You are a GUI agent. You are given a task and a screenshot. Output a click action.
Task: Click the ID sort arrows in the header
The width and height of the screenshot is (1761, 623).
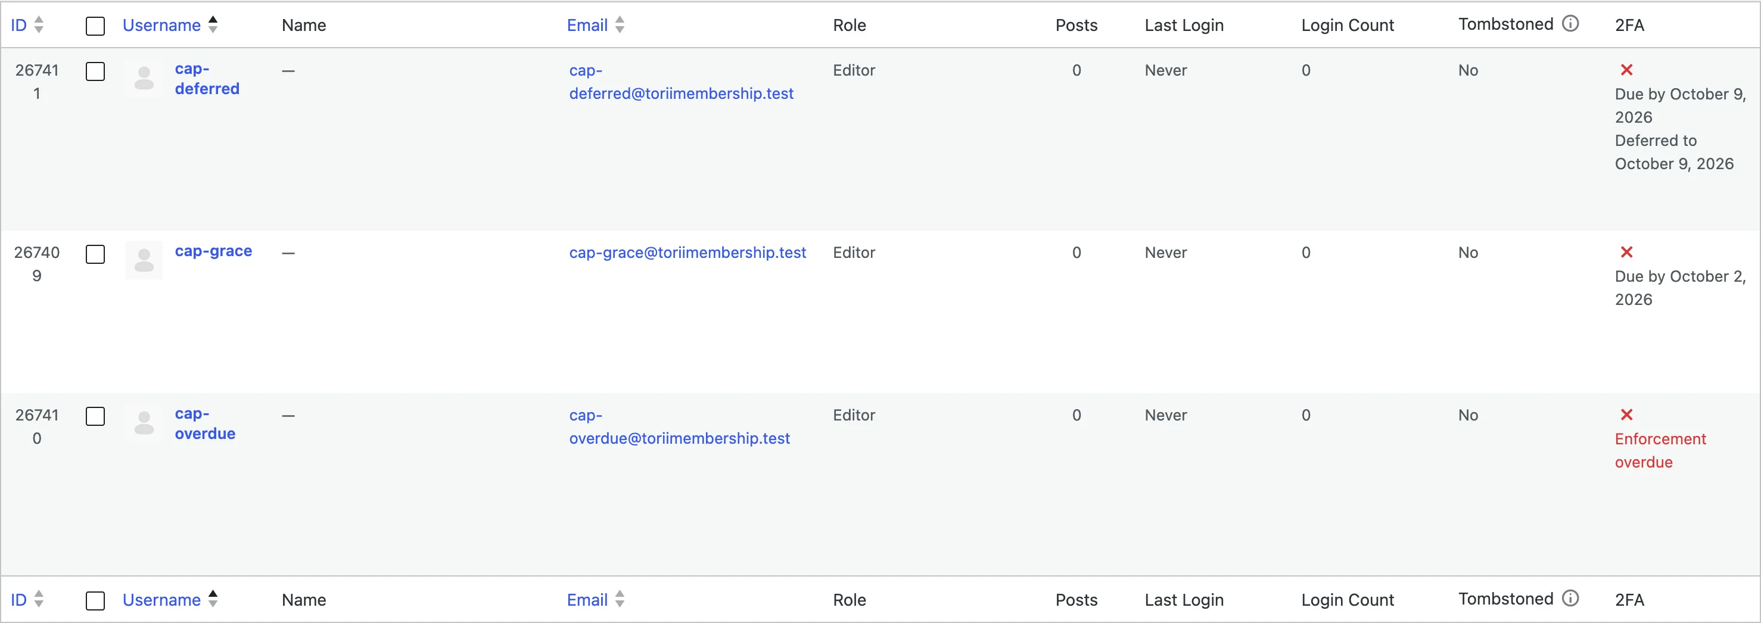pos(39,24)
